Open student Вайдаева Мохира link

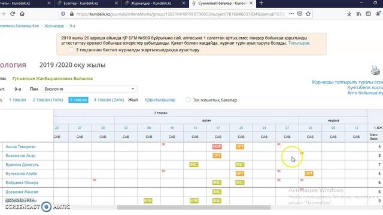tap(22, 183)
